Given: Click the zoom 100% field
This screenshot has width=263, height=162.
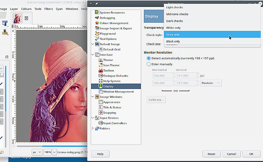Looking at the screenshot, I should tap(48, 152).
